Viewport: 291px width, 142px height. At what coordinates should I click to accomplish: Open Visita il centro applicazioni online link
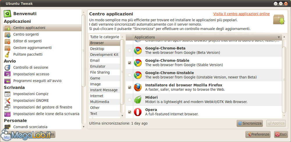coord(242,14)
